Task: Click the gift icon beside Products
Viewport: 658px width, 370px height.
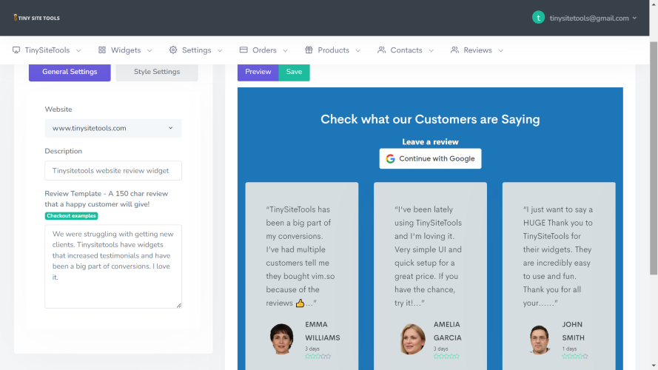Action: pos(309,50)
